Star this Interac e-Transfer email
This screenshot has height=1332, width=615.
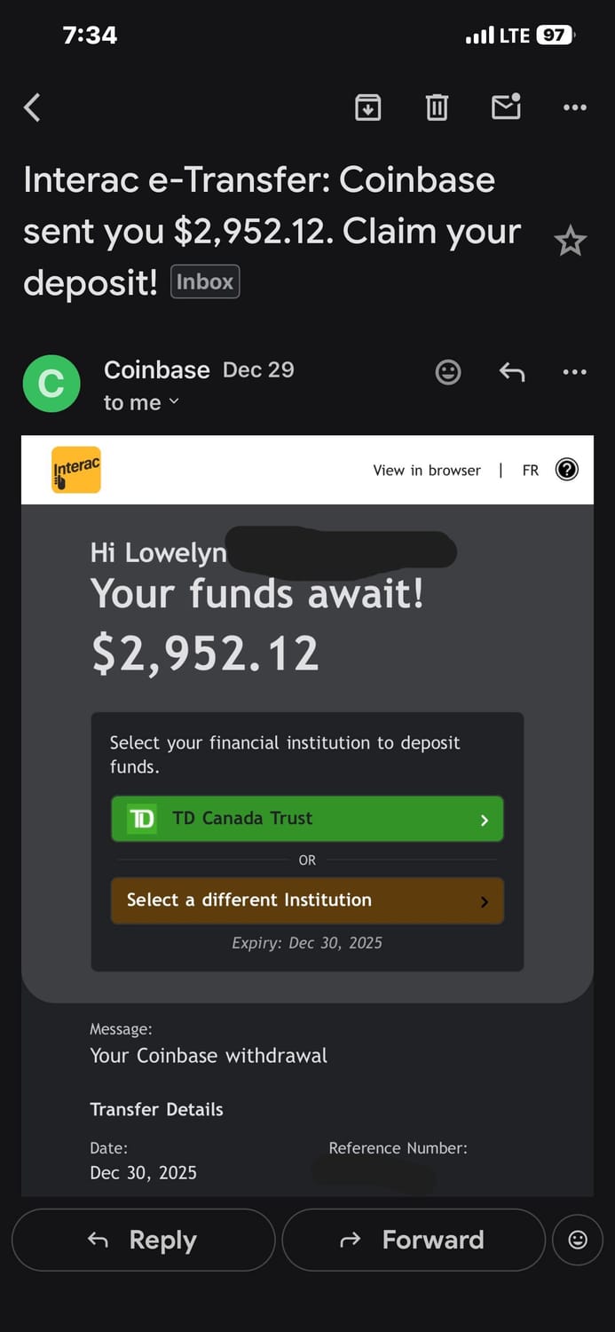pos(570,241)
